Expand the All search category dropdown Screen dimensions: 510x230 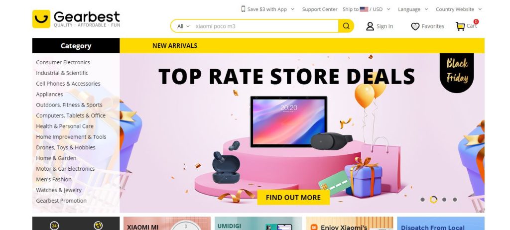point(183,26)
